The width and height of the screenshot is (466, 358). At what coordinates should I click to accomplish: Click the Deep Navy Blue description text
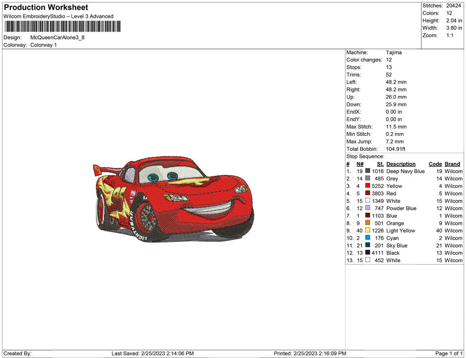[405, 171]
